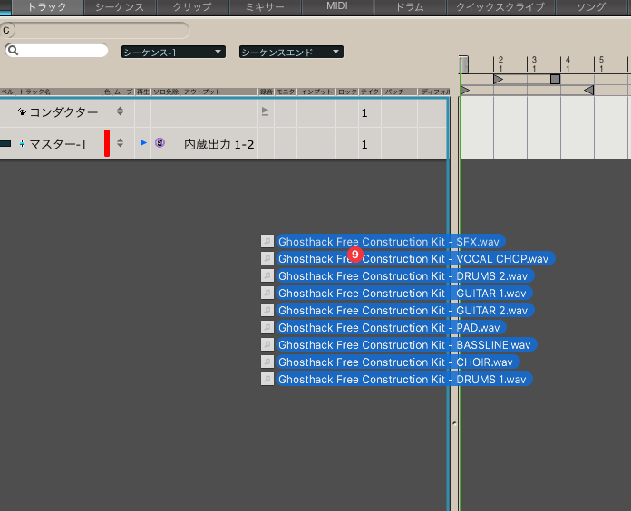Click the アウトプット column header
Image resolution: width=631 pixels, height=511 pixels.
coord(218,92)
